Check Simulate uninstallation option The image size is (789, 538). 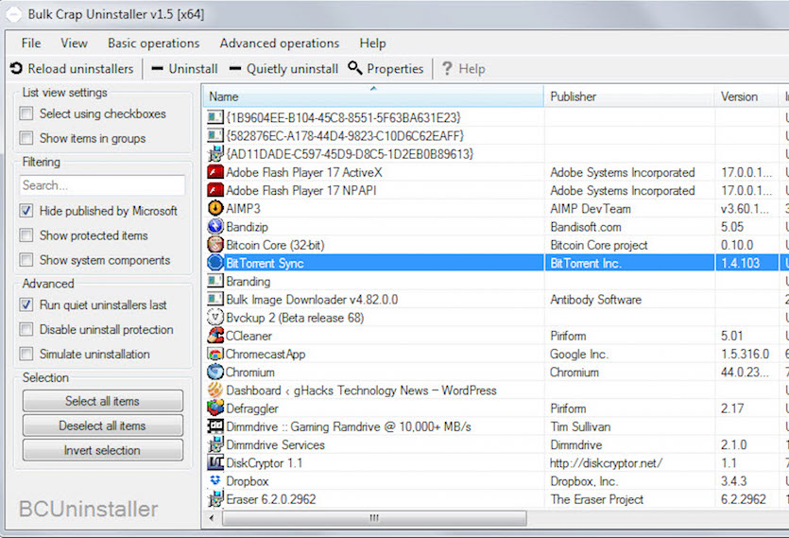click(x=26, y=355)
